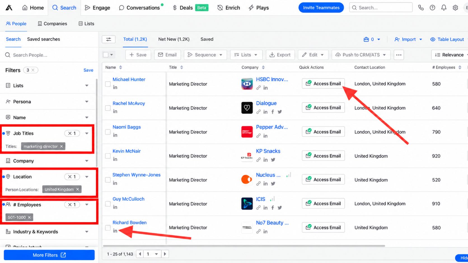Open KP Snacks LinkedIn icon
Screen dimensions: 468x263
tap(265, 160)
